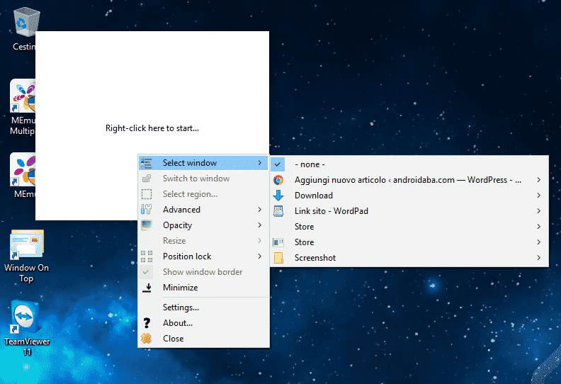561x384 pixels.
Task: Expand the Opacity submenu arrow
Action: 260,225
